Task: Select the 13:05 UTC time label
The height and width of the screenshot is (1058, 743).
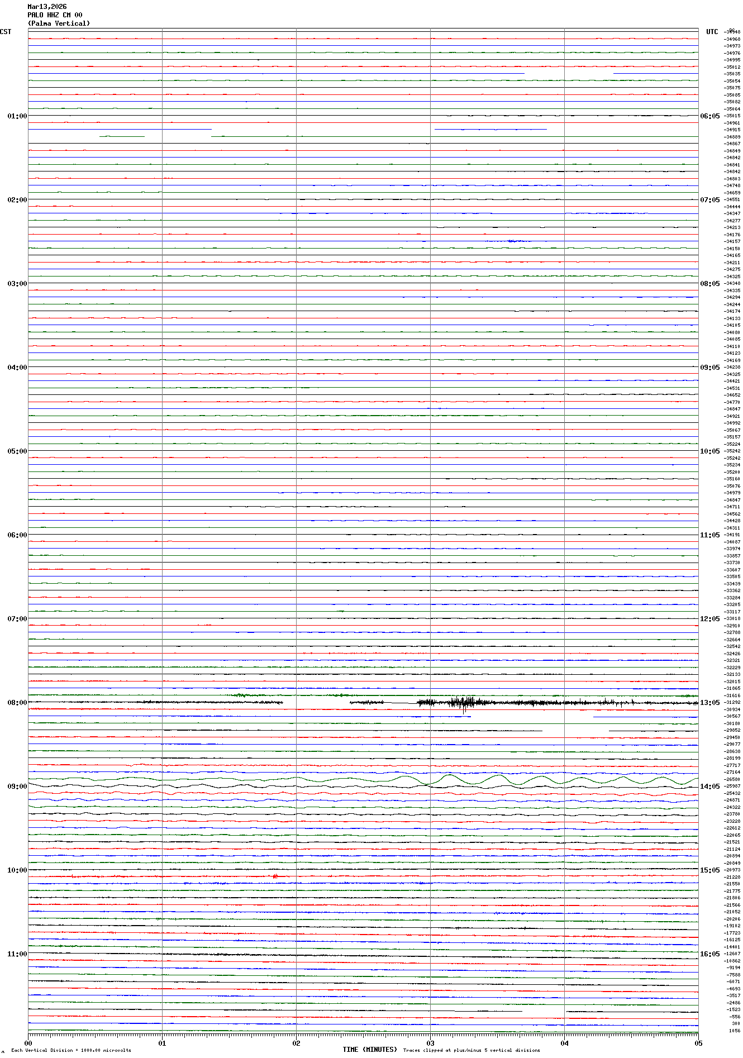Action: point(710,703)
